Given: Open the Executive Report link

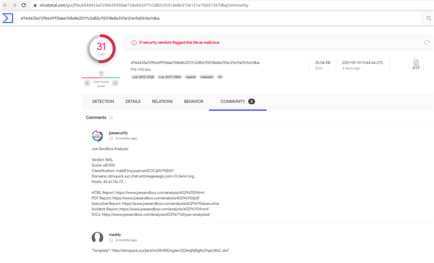Looking at the screenshot, I should coord(171,204).
